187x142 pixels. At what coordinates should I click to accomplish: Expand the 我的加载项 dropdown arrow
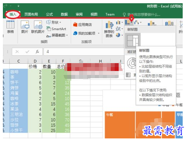coord(99,33)
